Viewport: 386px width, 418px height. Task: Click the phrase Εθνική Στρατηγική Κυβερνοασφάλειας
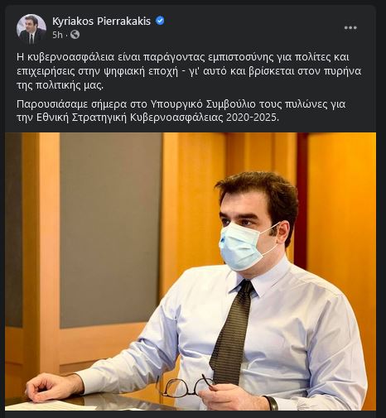130,118
